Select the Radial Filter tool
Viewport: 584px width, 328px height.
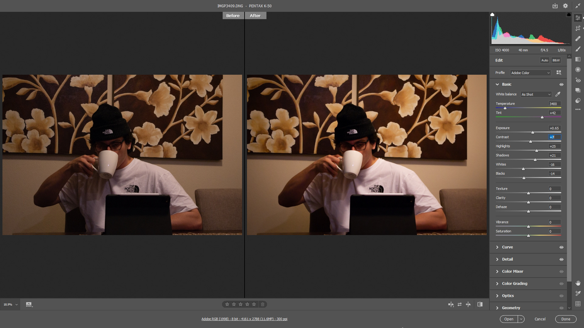(578, 70)
